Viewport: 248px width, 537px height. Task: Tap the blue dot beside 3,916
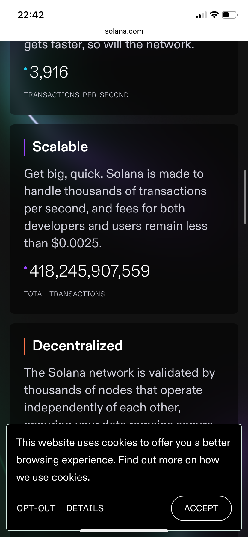point(26,69)
